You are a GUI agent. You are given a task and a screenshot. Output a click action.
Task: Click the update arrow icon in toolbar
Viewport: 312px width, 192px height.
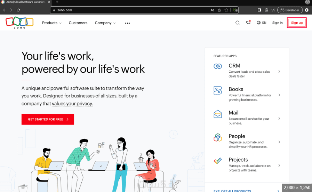[x=307, y=10]
